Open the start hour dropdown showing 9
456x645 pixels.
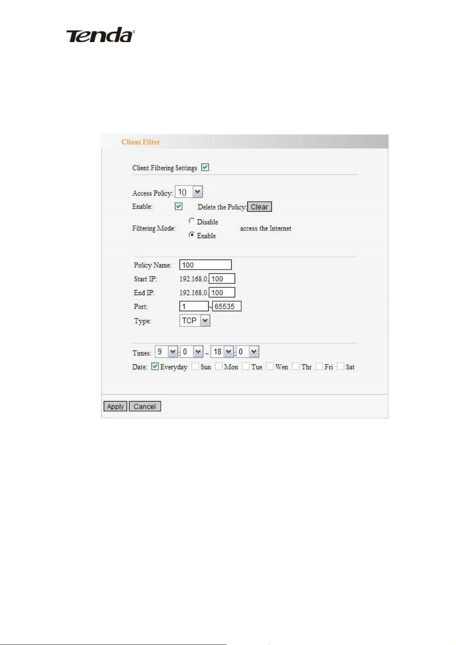pos(167,352)
